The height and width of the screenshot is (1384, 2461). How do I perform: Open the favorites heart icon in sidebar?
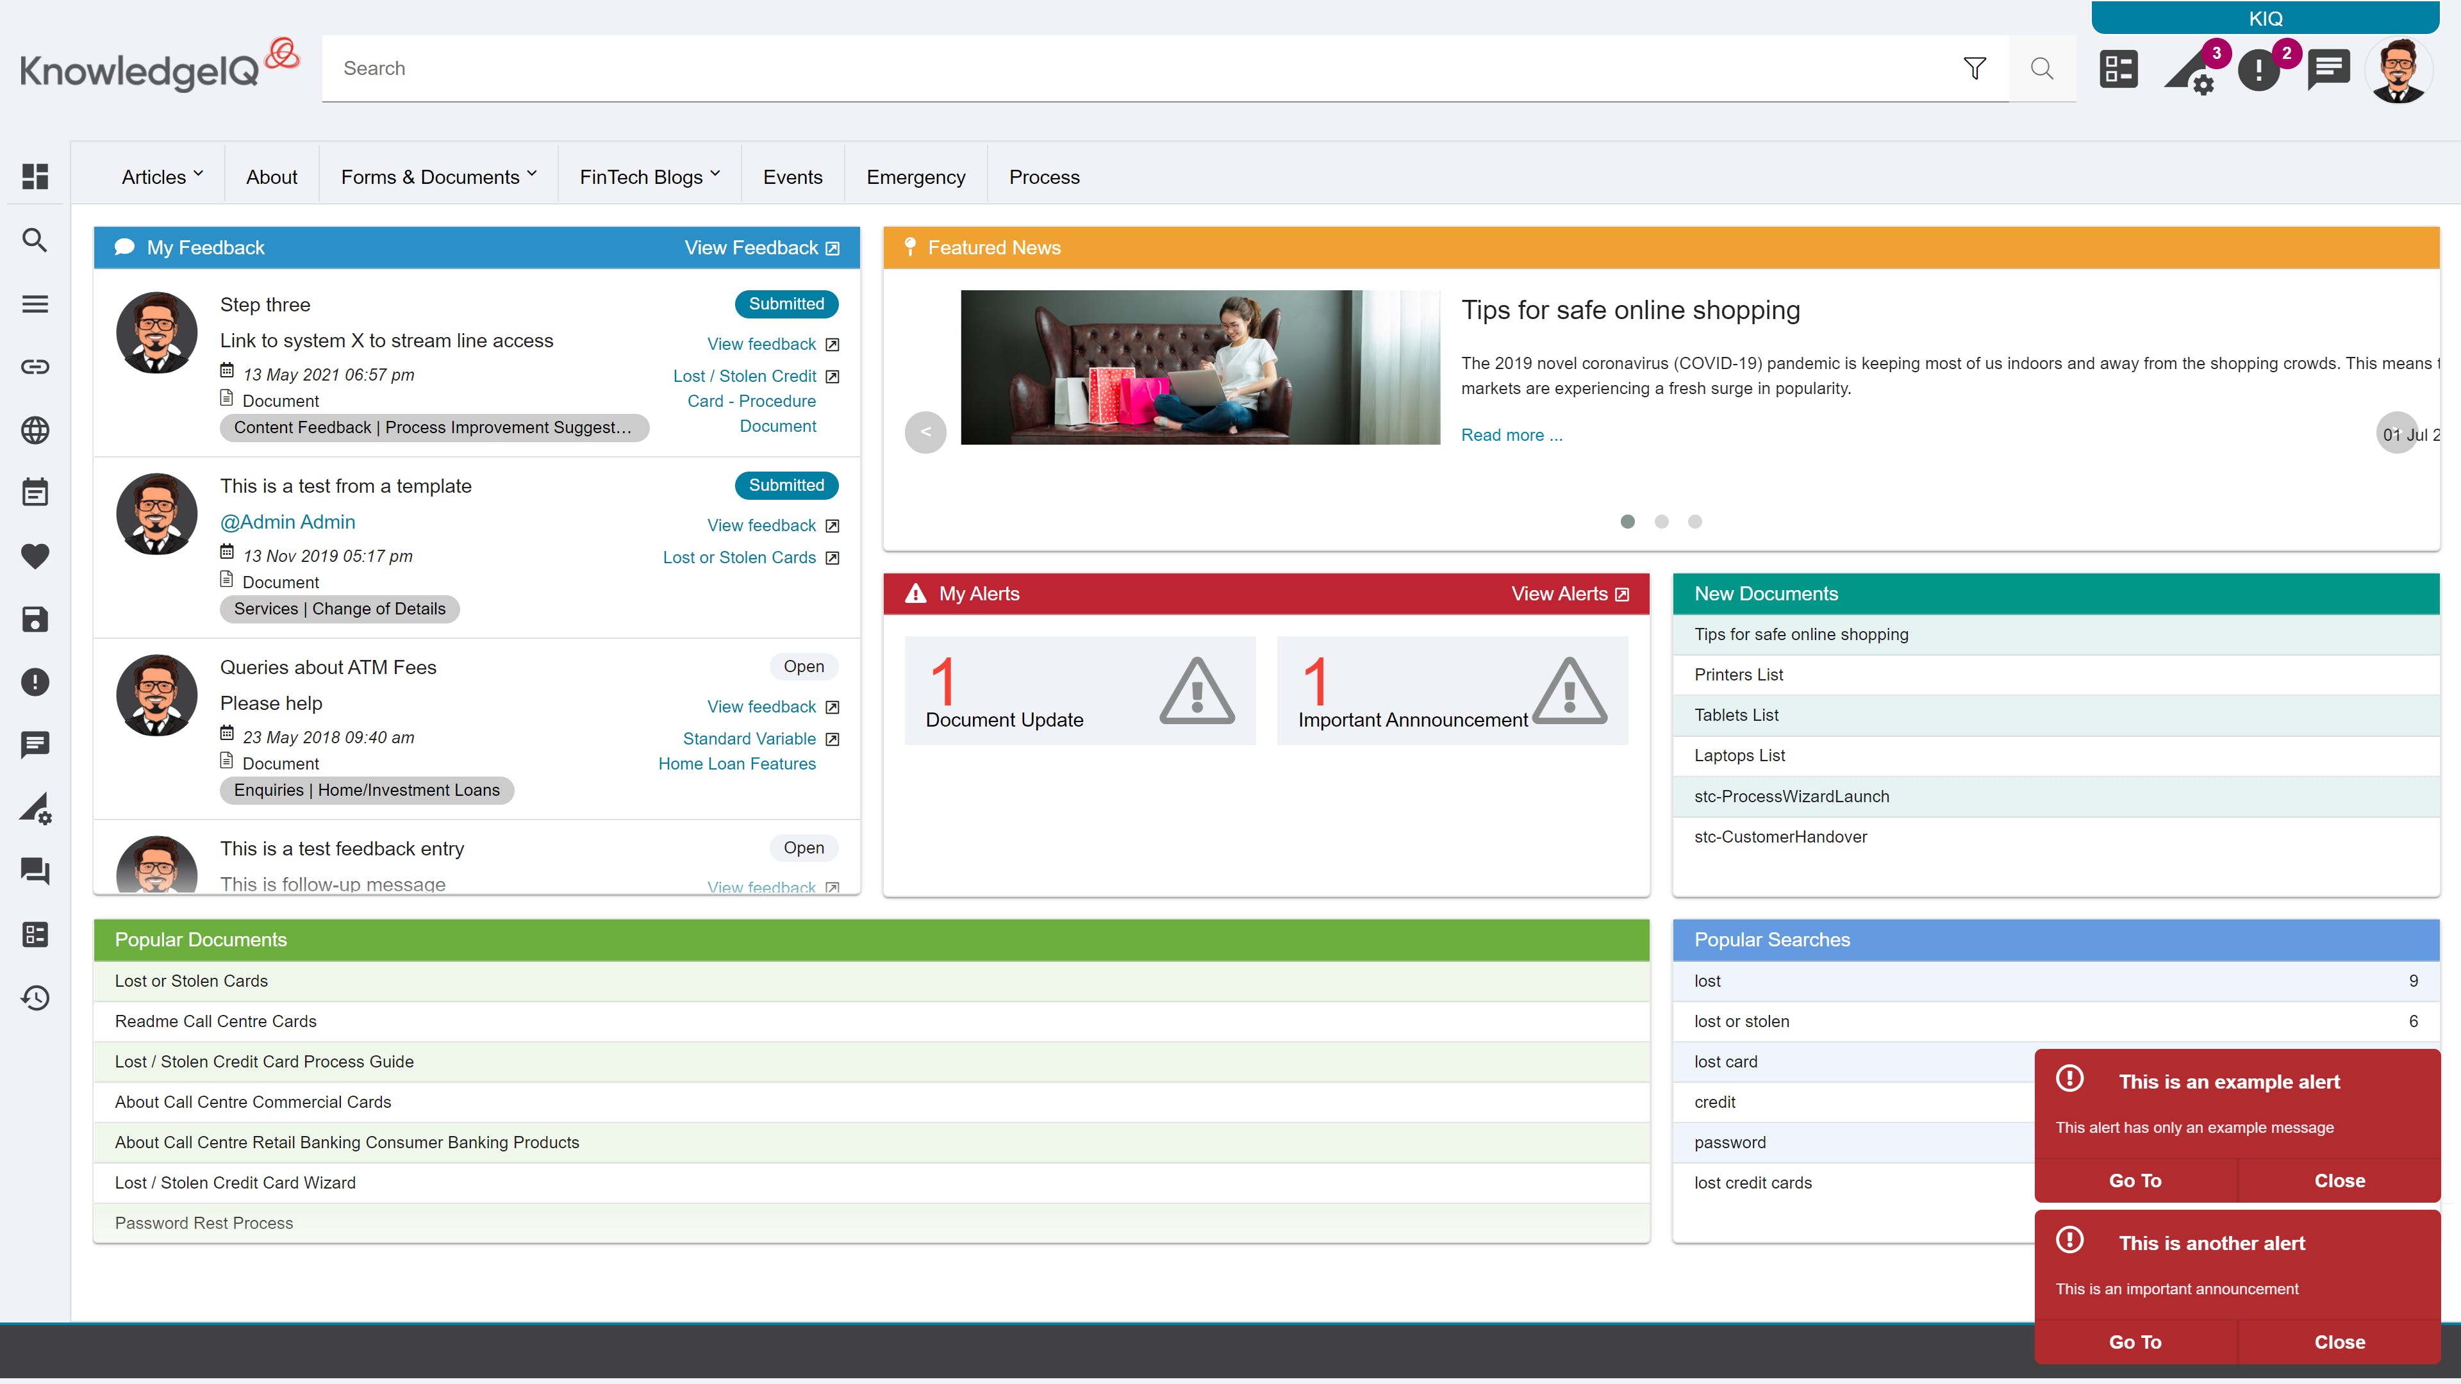pyautogui.click(x=35, y=556)
